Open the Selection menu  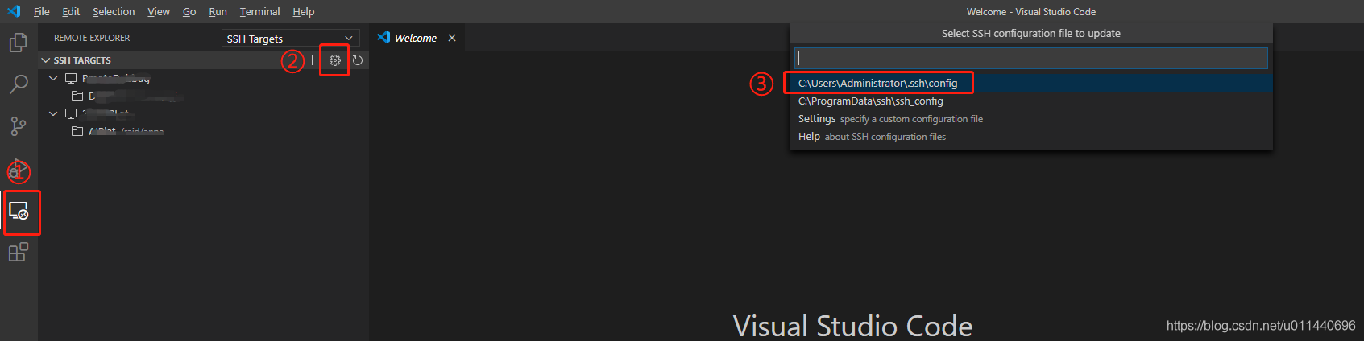[x=114, y=11]
